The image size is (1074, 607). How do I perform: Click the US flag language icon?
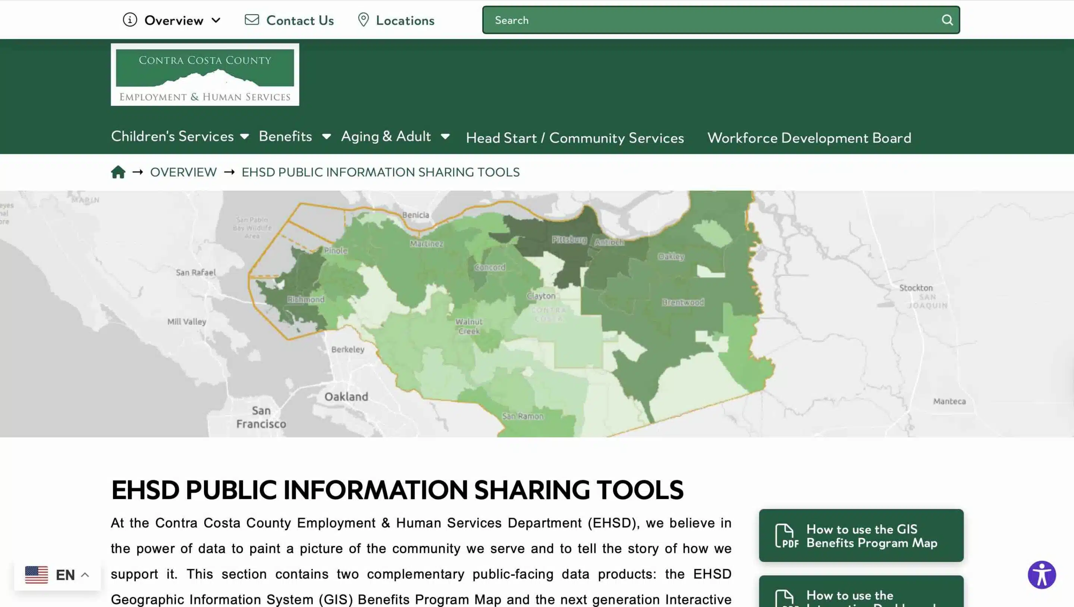click(36, 575)
